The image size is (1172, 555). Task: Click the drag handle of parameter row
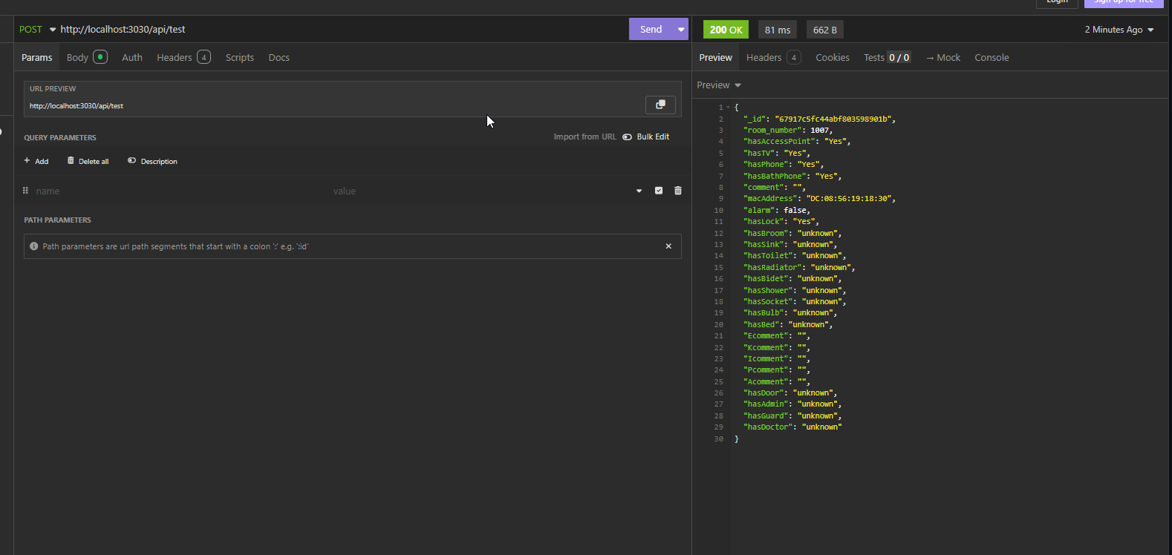pyautogui.click(x=25, y=191)
